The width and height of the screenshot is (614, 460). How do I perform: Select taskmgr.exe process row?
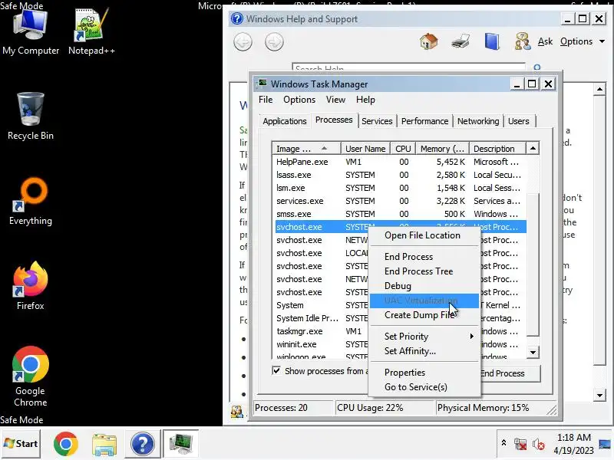pyautogui.click(x=322, y=331)
